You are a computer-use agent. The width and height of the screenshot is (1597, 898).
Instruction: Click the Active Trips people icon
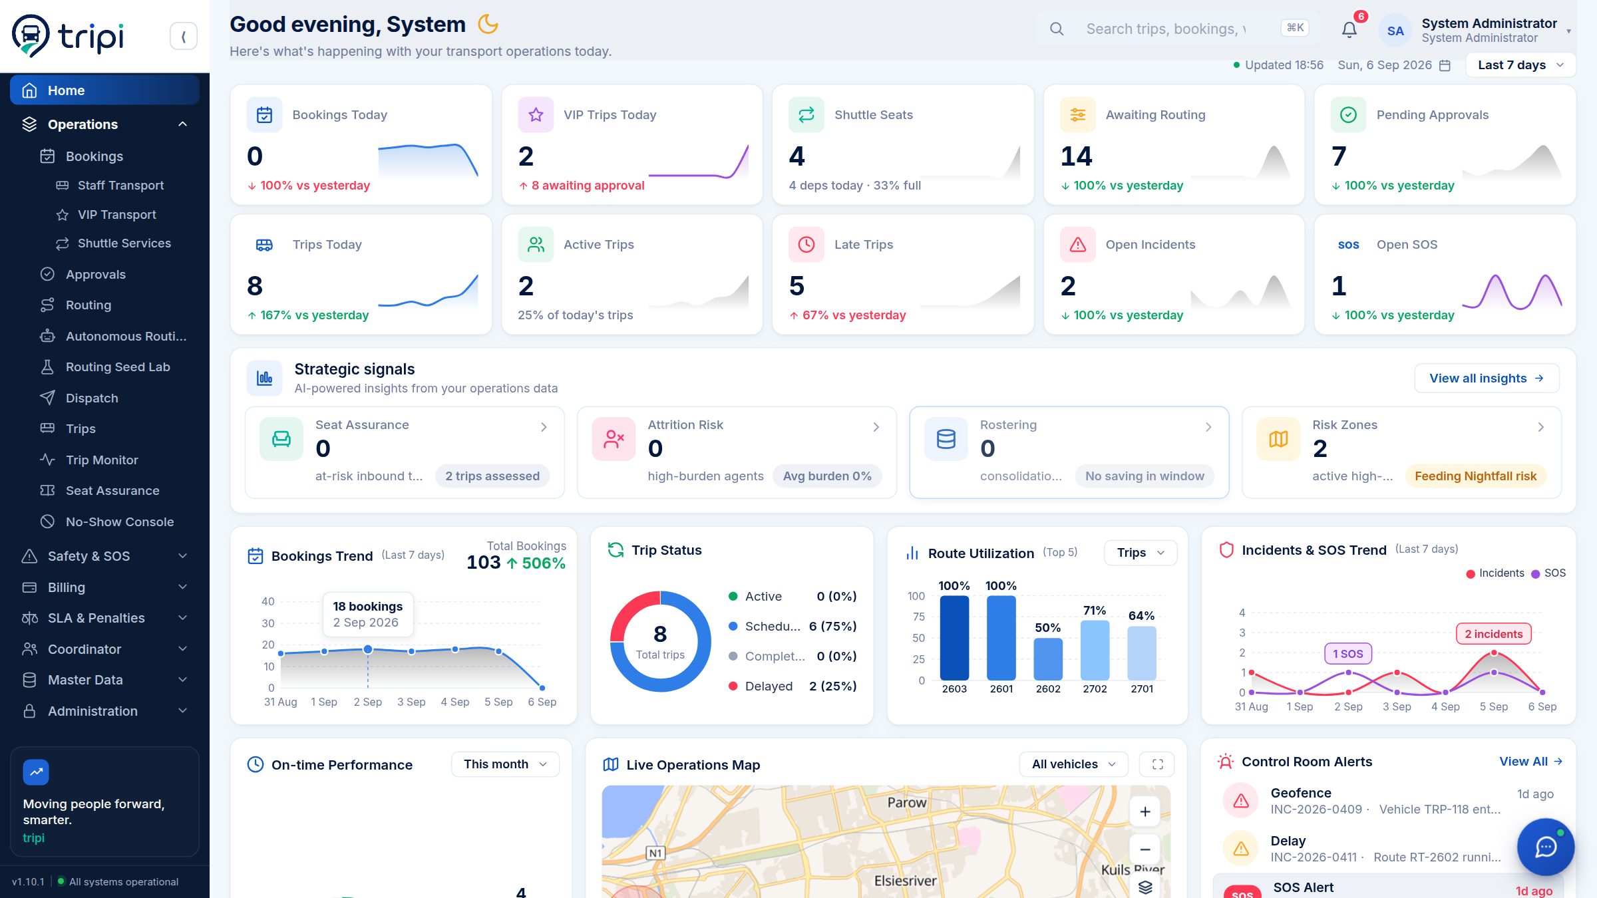tap(536, 245)
